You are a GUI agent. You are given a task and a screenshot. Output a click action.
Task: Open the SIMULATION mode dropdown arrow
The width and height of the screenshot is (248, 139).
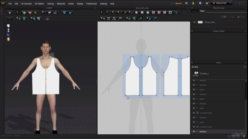pyautogui.click(x=231, y=3)
